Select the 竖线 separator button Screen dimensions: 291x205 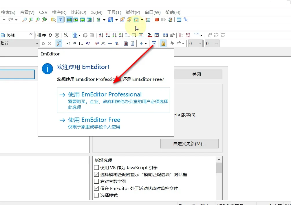coord(8,35)
